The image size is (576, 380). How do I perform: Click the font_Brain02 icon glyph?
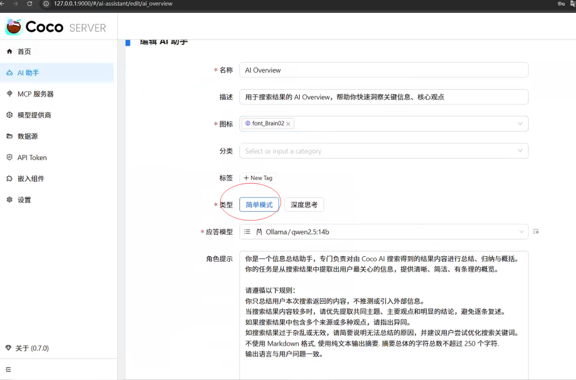tap(247, 123)
